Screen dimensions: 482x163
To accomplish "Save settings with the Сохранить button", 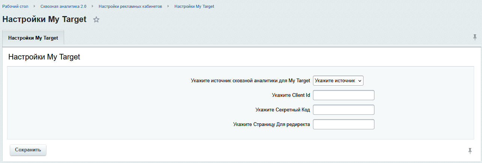I will [x=28, y=150].
